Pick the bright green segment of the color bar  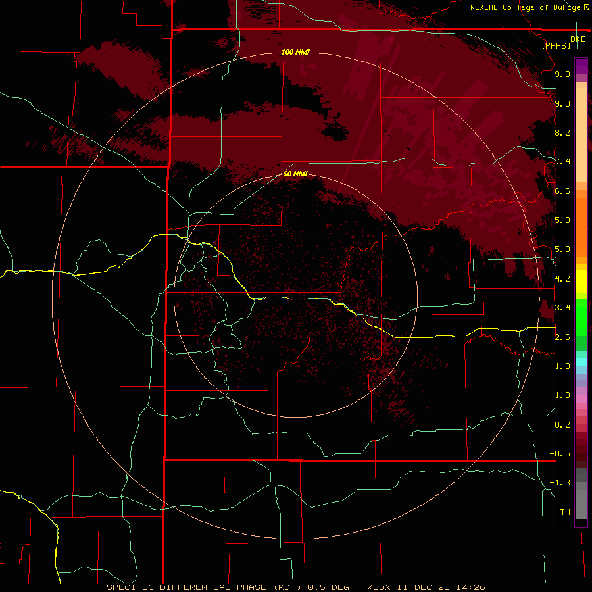(581, 318)
